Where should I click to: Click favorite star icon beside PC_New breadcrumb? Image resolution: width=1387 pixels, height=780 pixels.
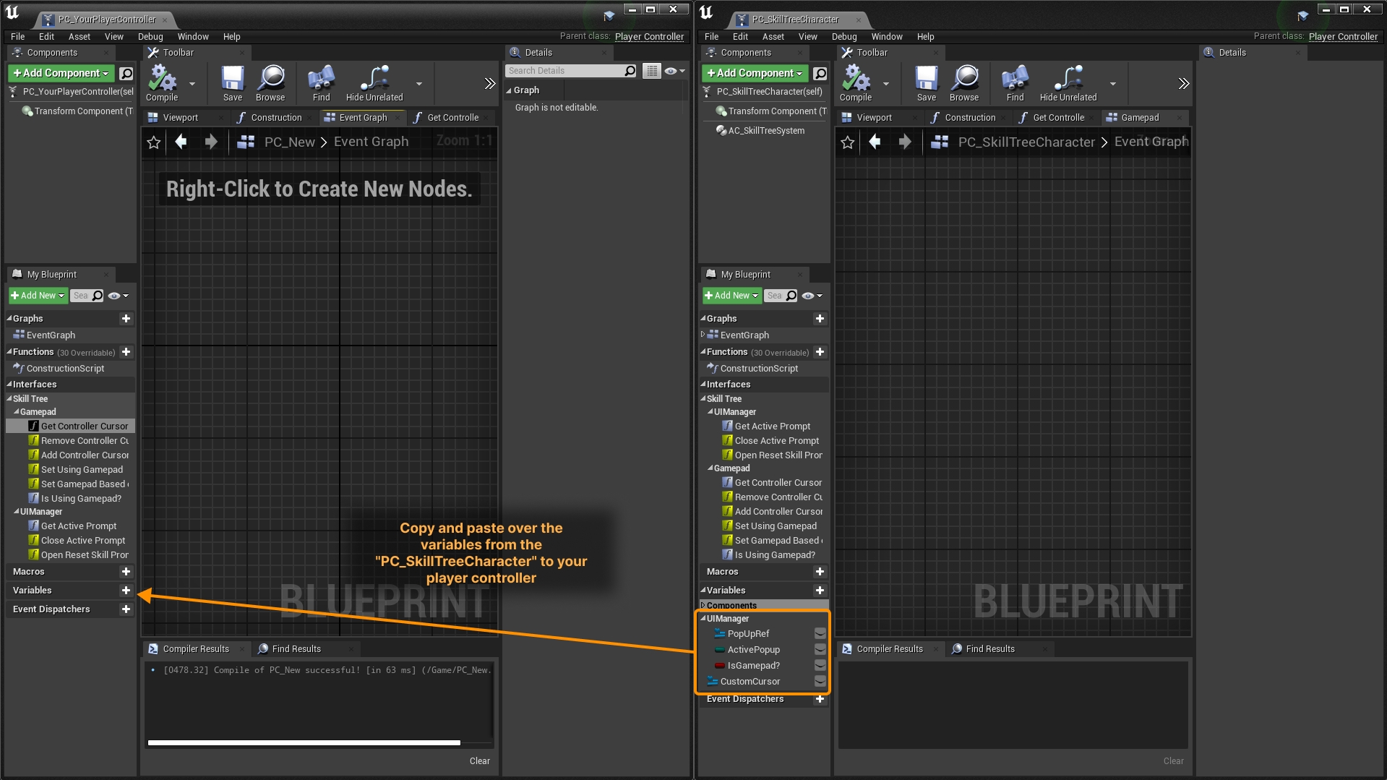(x=154, y=142)
